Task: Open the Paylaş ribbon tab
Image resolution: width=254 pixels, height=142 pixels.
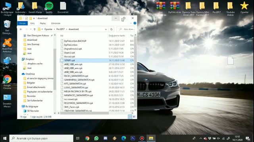Action: click(43, 23)
